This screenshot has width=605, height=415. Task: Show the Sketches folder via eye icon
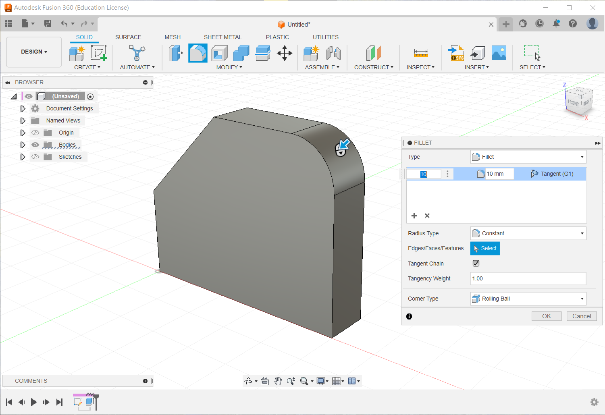tap(35, 157)
